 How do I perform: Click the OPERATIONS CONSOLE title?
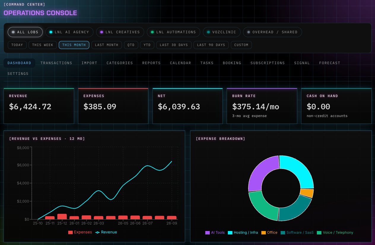[40, 13]
